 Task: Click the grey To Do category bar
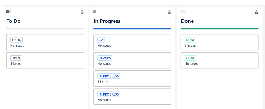(45, 29)
